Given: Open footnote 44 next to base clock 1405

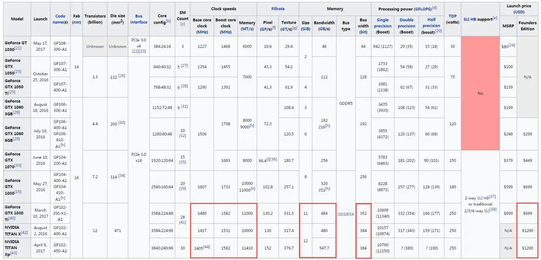Looking at the screenshot, I should tap(206, 247).
